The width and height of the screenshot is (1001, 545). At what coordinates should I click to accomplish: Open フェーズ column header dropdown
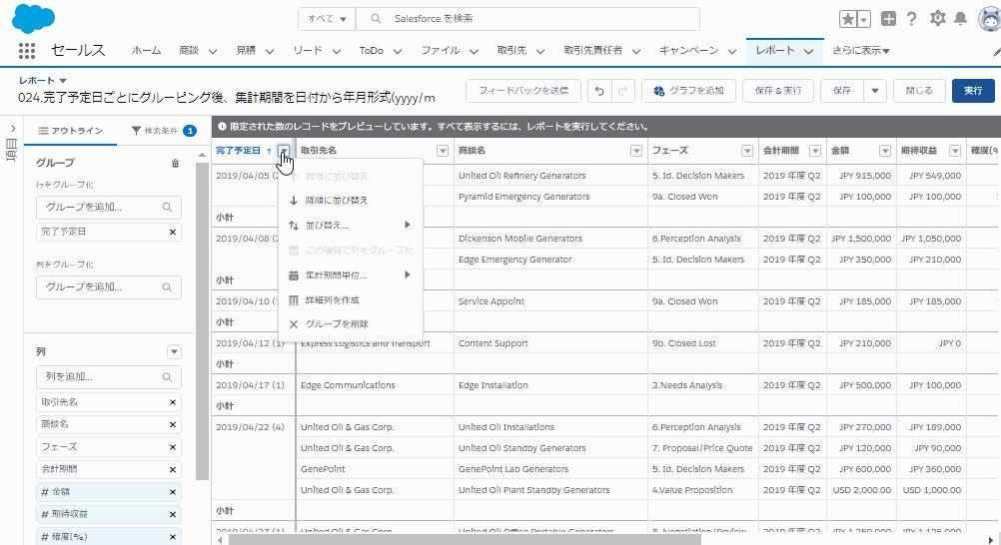click(747, 151)
